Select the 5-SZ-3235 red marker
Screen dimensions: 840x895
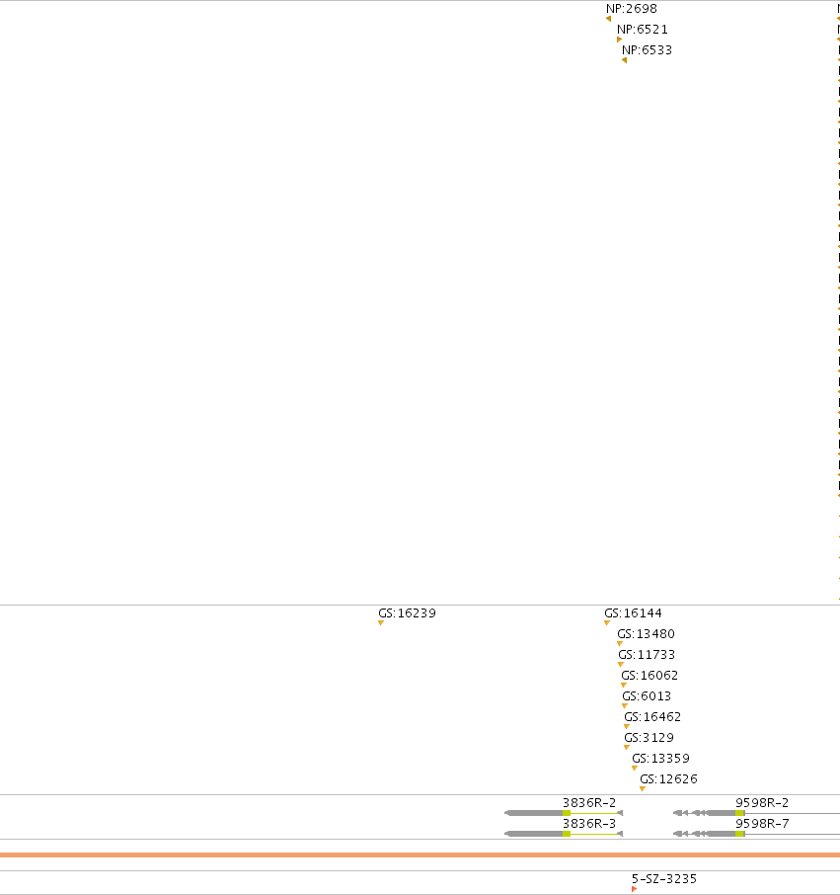634,889
